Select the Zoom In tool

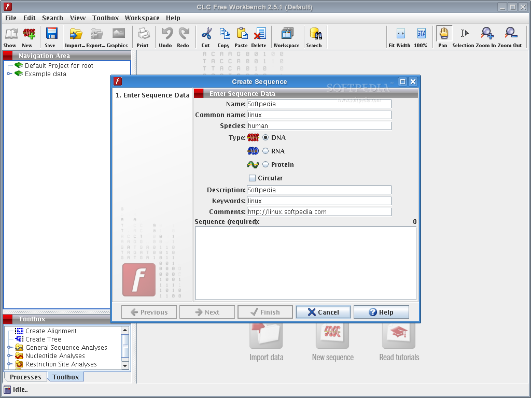487,34
